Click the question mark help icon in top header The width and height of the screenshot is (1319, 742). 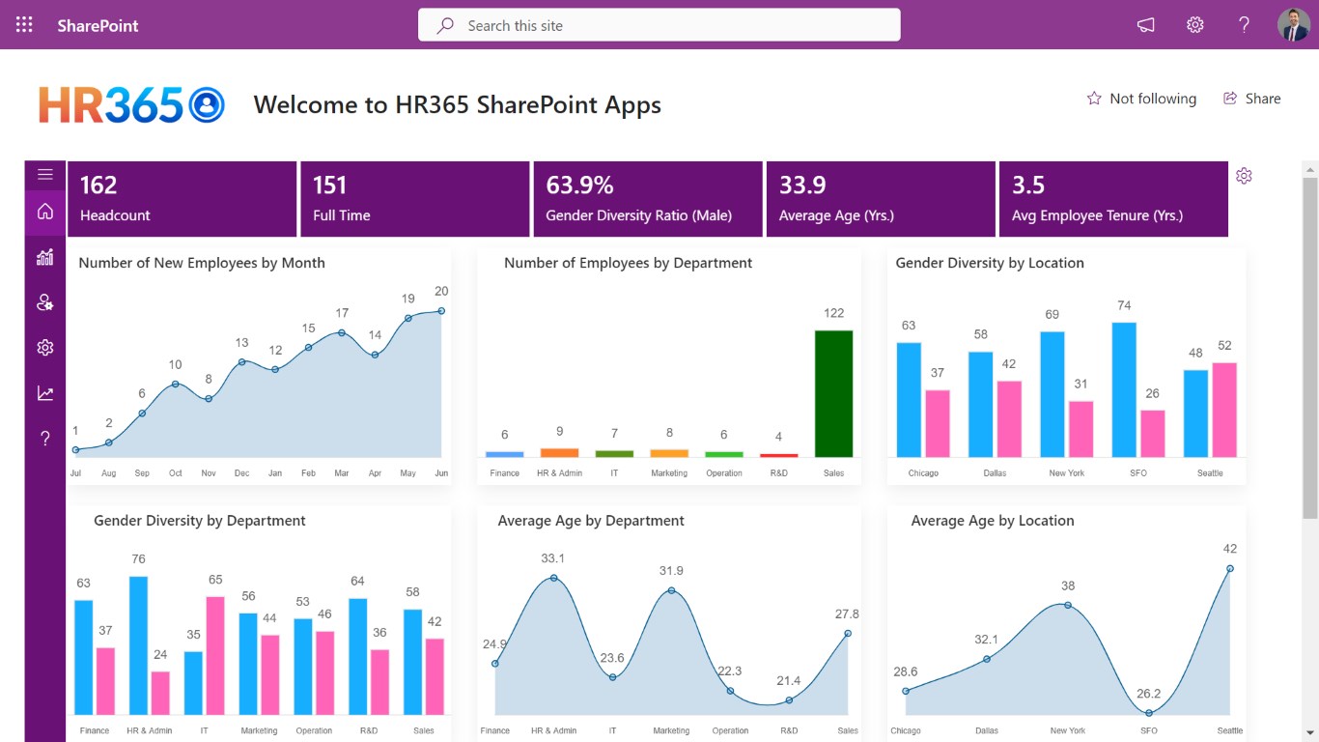(x=1245, y=25)
